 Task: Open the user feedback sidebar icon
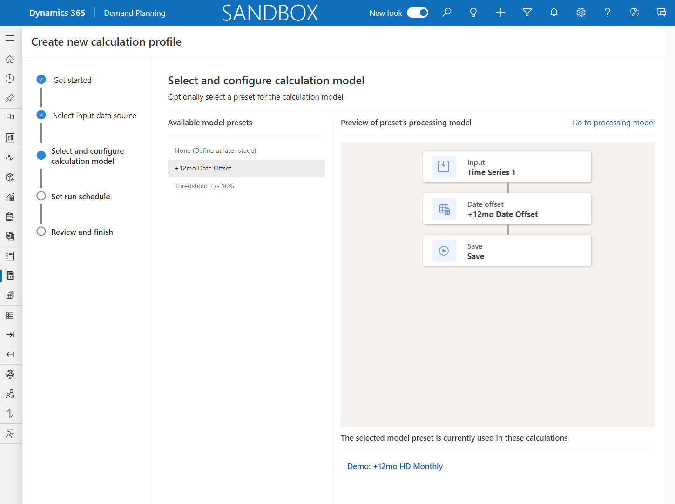click(10, 434)
